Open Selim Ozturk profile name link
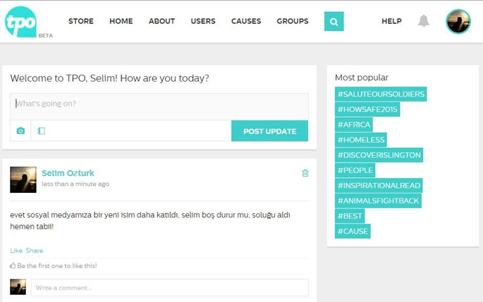Image resolution: width=483 pixels, height=302 pixels. 68,173
